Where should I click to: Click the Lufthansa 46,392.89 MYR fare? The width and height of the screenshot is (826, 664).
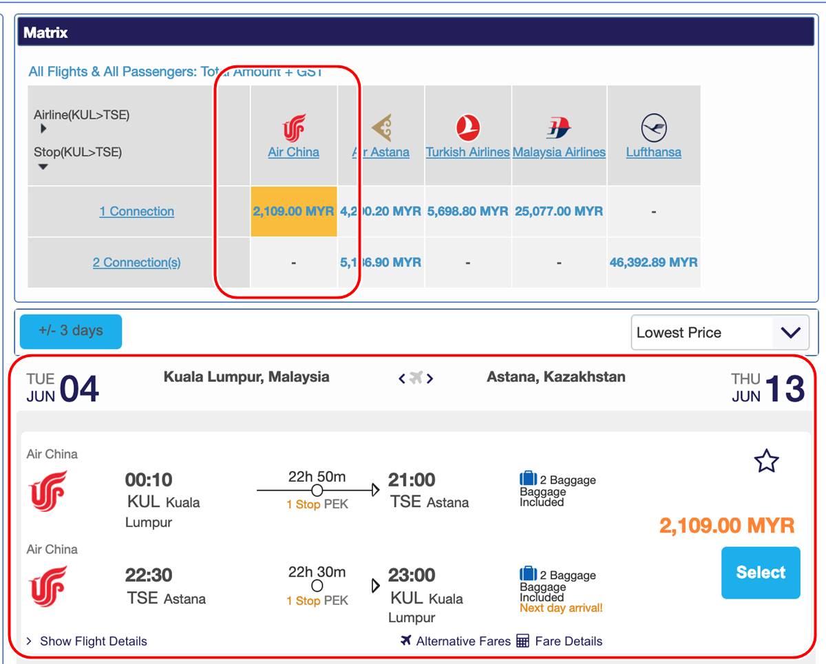(654, 262)
